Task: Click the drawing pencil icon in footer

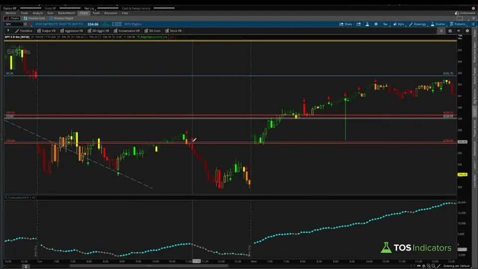Action: click(439, 266)
